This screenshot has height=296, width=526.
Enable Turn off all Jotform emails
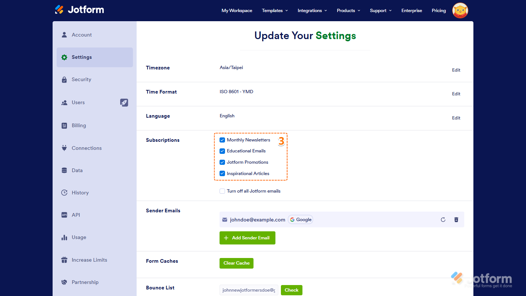coord(222,191)
